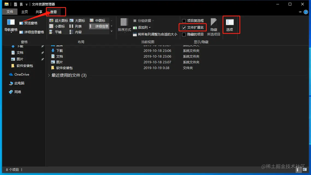Select 内容 layout
The image size is (311, 175).
[76, 32]
